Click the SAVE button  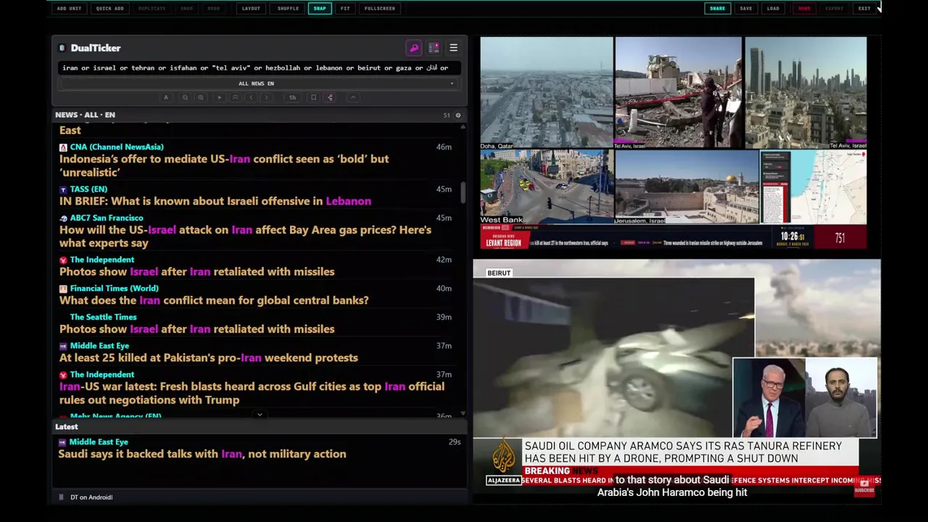click(746, 9)
